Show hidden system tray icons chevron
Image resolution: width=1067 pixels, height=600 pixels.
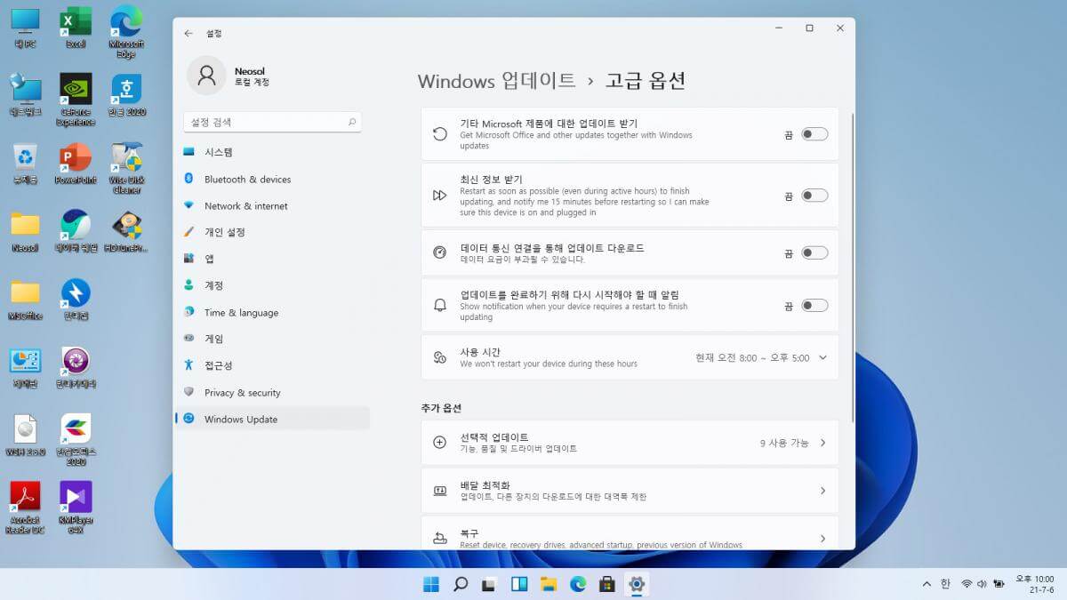[x=927, y=584]
